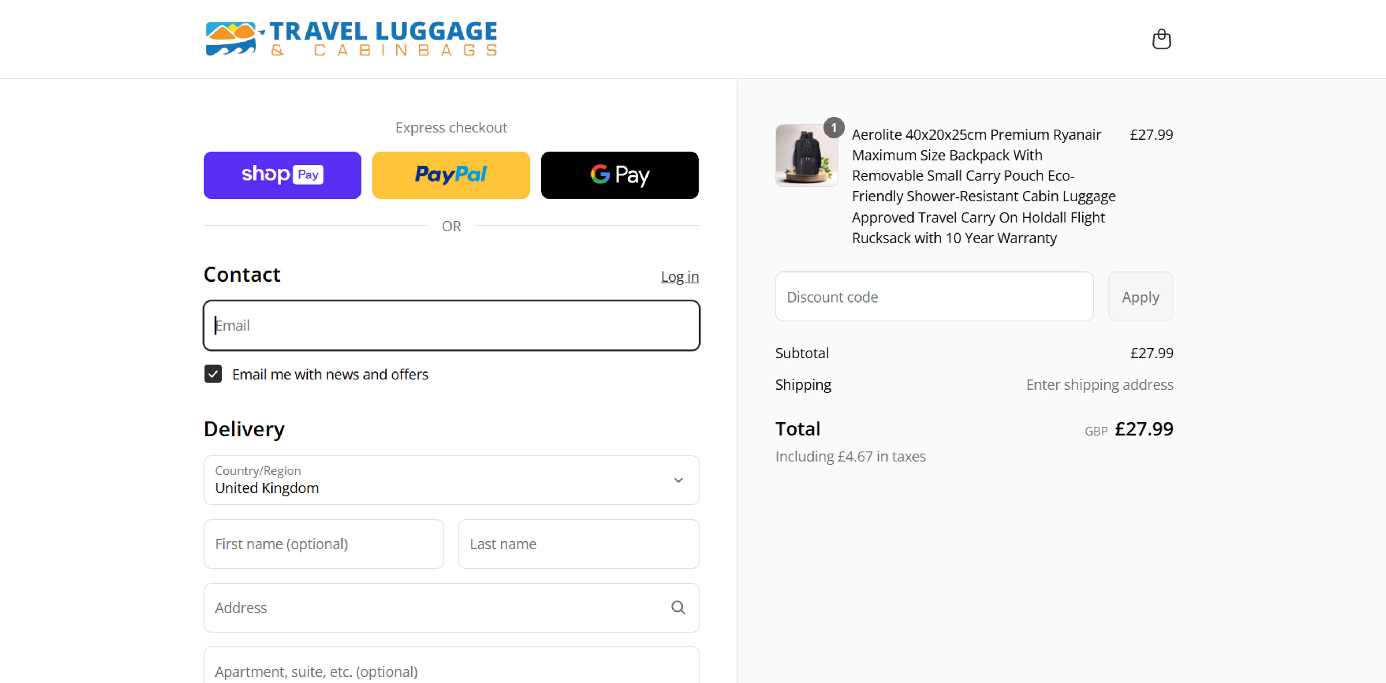1386x683 pixels.
Task: Click the Enter shipping address text
Action: click(1099, 385)
